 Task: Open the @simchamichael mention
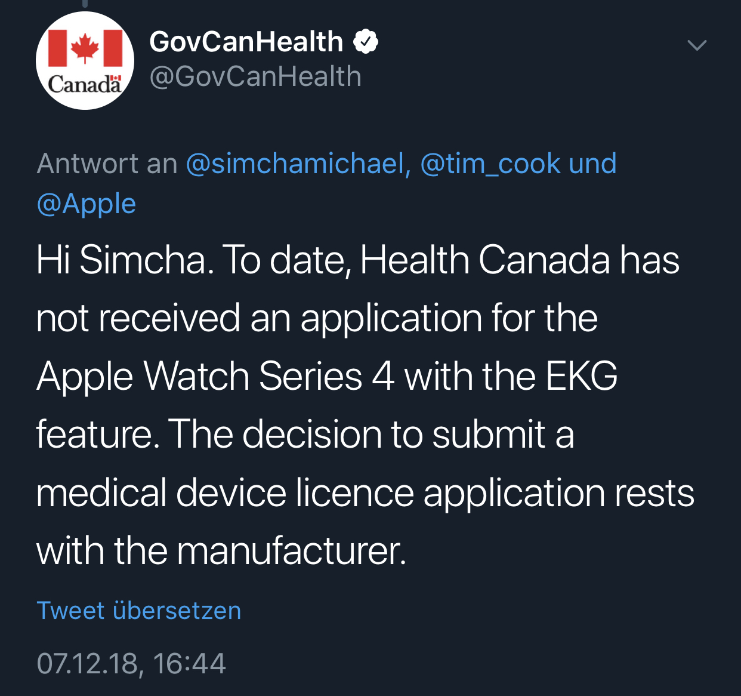(x=298, y=164)
